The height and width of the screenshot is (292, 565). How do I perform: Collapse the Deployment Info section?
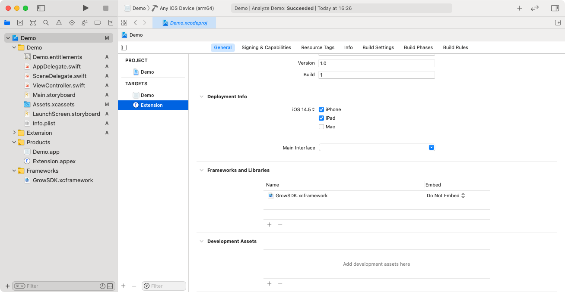coord(201,96)
